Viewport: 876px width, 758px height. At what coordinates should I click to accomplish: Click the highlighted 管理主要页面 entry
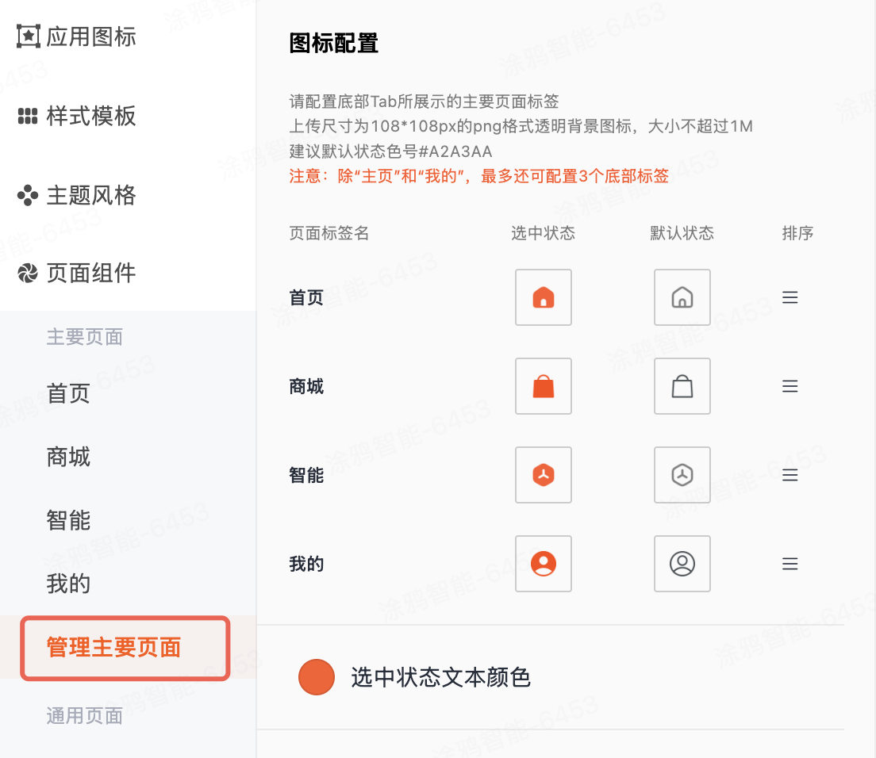point(125,648)
